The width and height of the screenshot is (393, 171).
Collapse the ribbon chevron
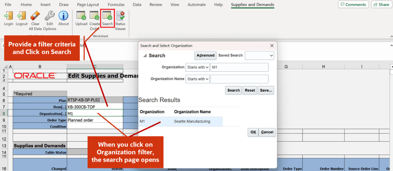coord(391,36)
